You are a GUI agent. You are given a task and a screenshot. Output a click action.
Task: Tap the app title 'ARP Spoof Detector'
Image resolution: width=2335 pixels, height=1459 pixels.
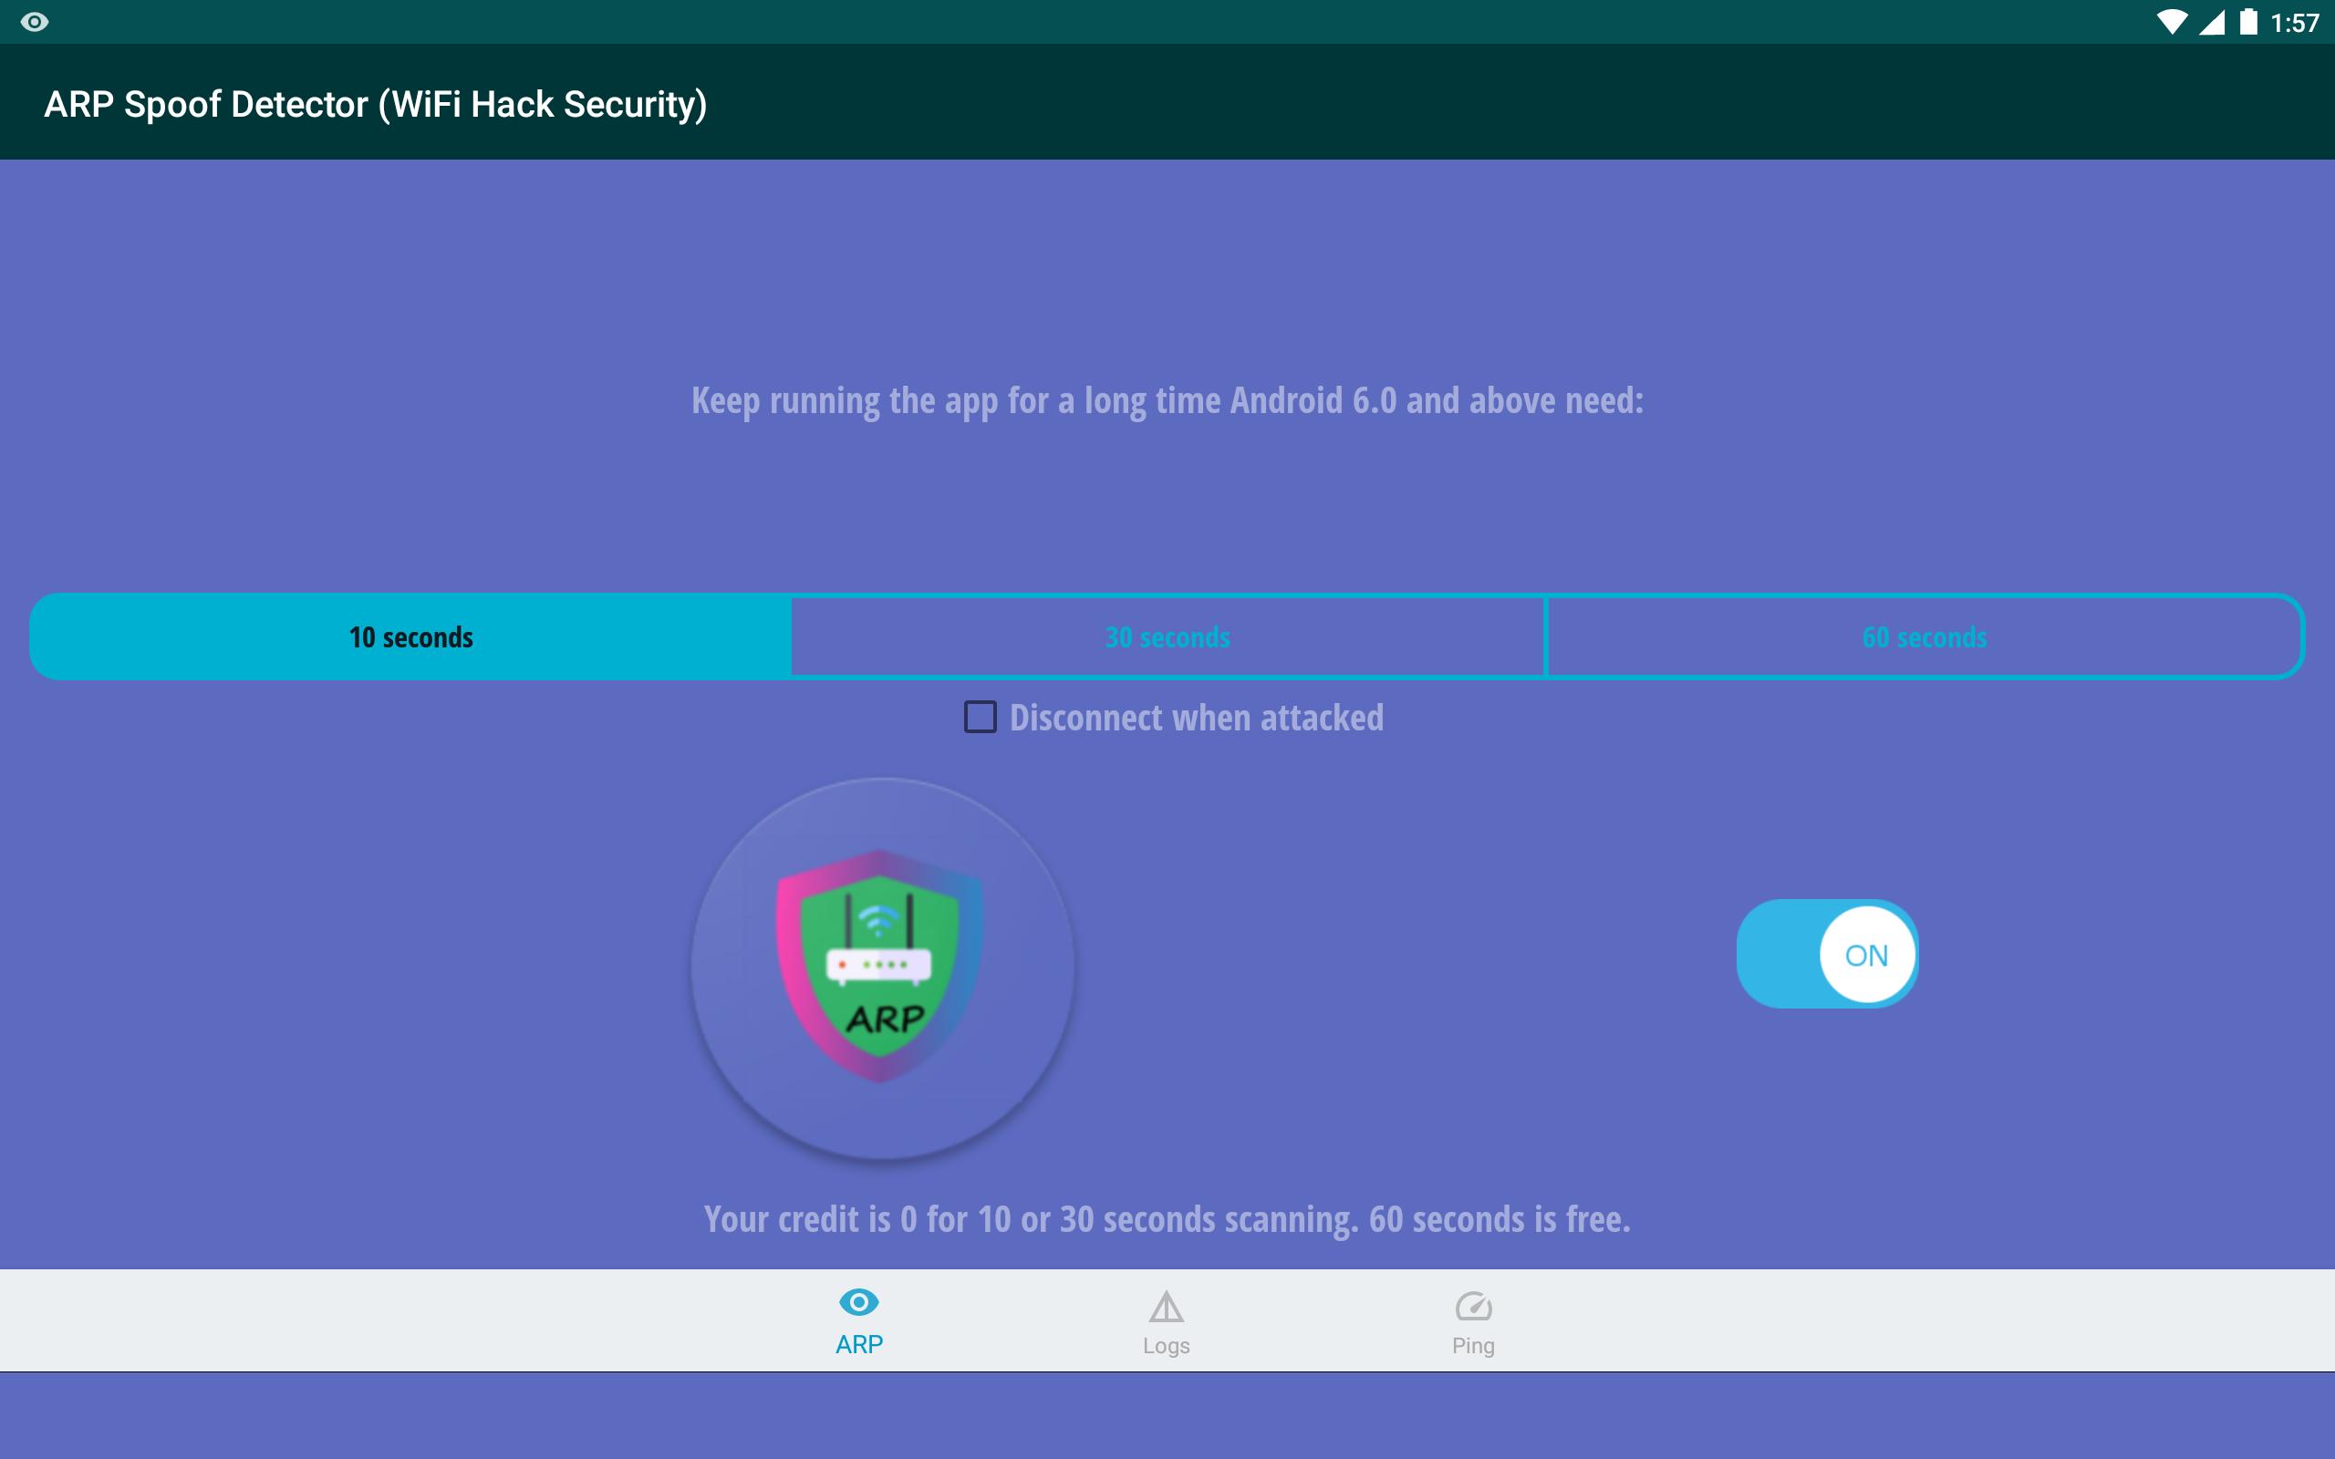[376, 104]
